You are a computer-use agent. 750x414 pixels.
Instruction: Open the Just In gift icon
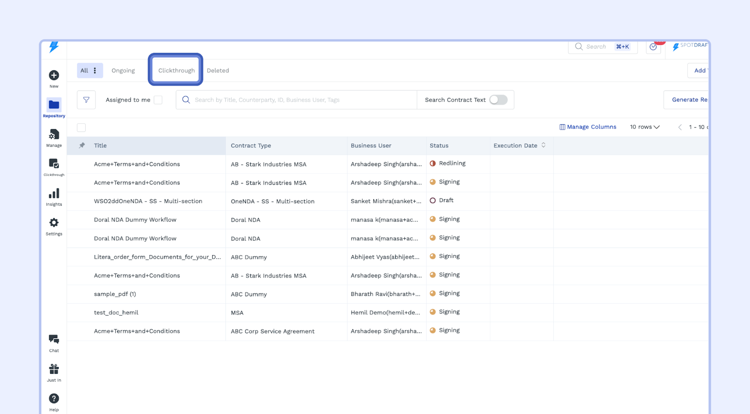[54, 369]
